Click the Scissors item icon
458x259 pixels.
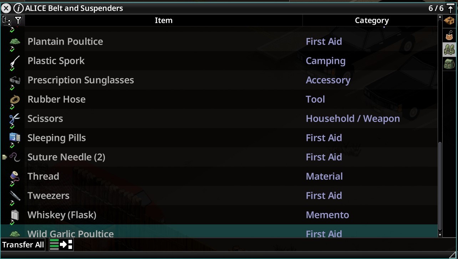tap(15, 119)
